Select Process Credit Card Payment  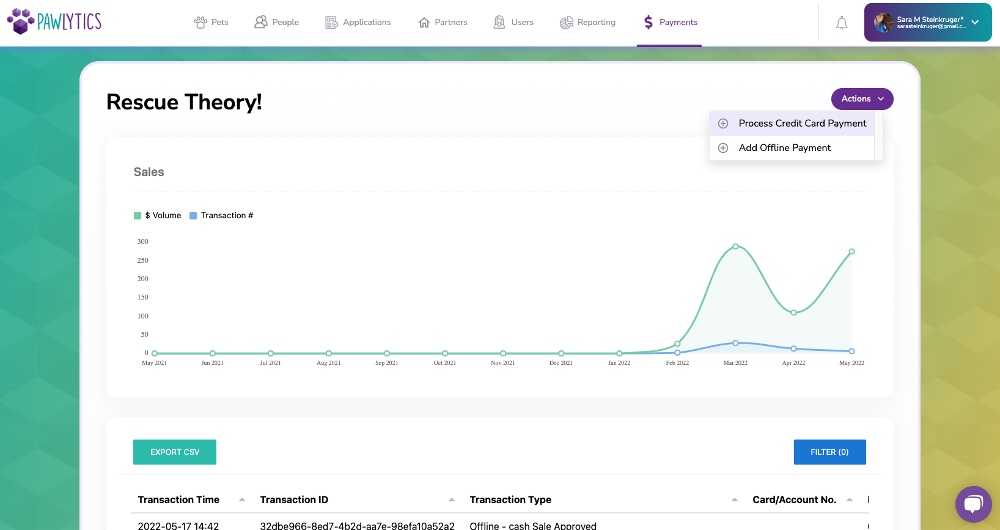coord(792,123)
